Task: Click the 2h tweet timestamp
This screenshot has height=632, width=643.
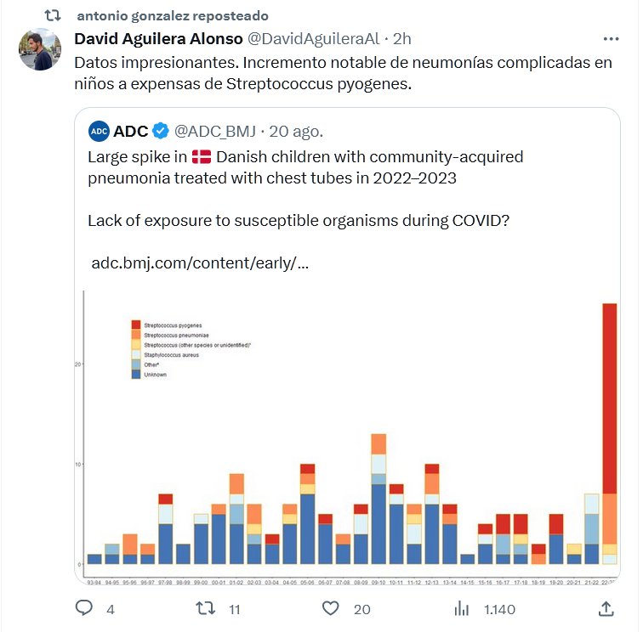Action: pos(403,39)
